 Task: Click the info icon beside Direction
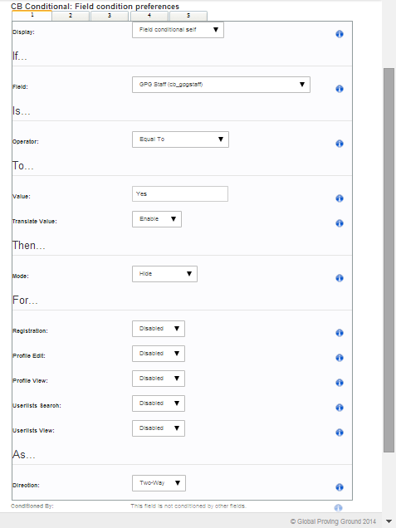[x=340, y=487]
